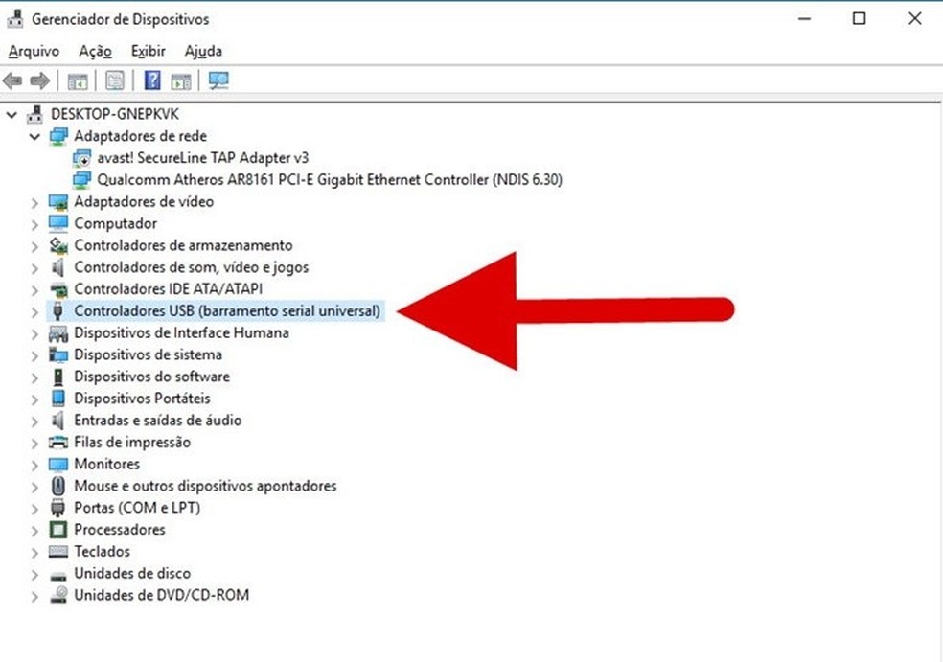Select avast! SecureLine TAP Adapter v3
The width and height of the screenshot is (943, 662).
(202, 158)
